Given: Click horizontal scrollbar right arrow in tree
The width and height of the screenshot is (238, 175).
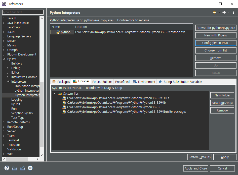Looking at the screenshot, I should click(37, 159).
